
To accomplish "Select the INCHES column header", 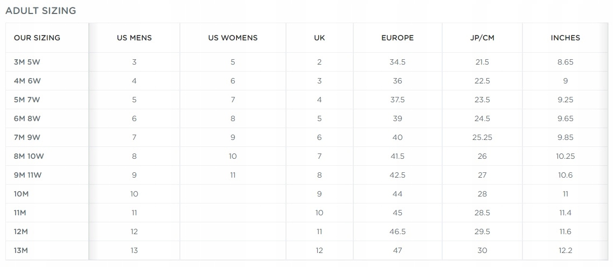I will point(565,38).
